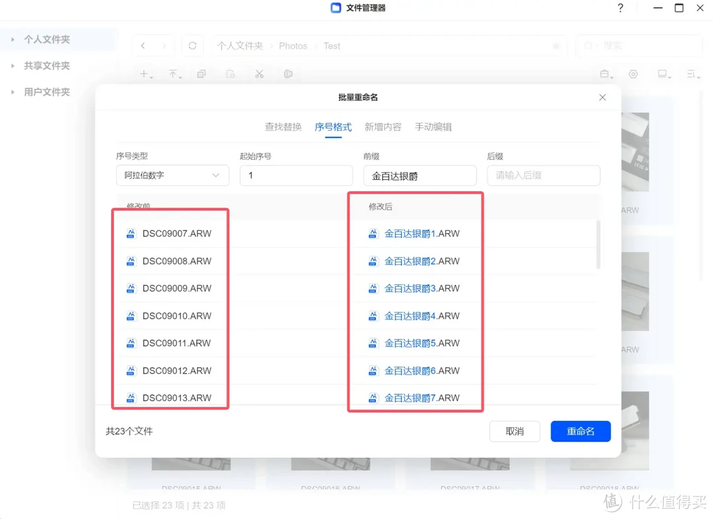Image resolution: width=713 pixels, height=519 pixels.
Task: Click the 重命名 button to rename files
Action: [580, 431]
